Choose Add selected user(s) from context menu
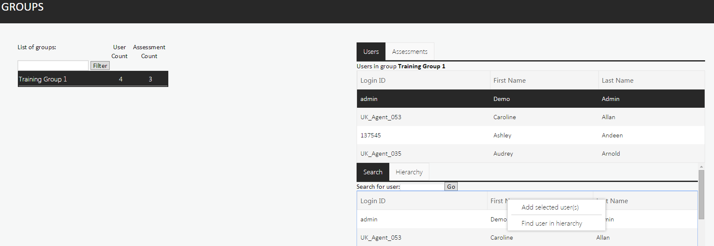This screenshot has height=246, width=714. [550, 207]
